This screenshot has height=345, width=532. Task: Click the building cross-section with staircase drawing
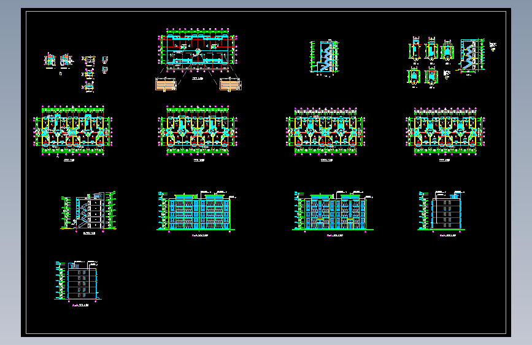(x=88, y=211)
